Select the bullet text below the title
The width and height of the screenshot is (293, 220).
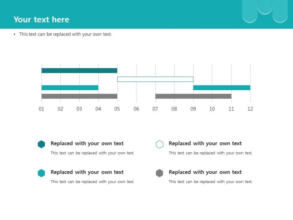click(65, 34)
